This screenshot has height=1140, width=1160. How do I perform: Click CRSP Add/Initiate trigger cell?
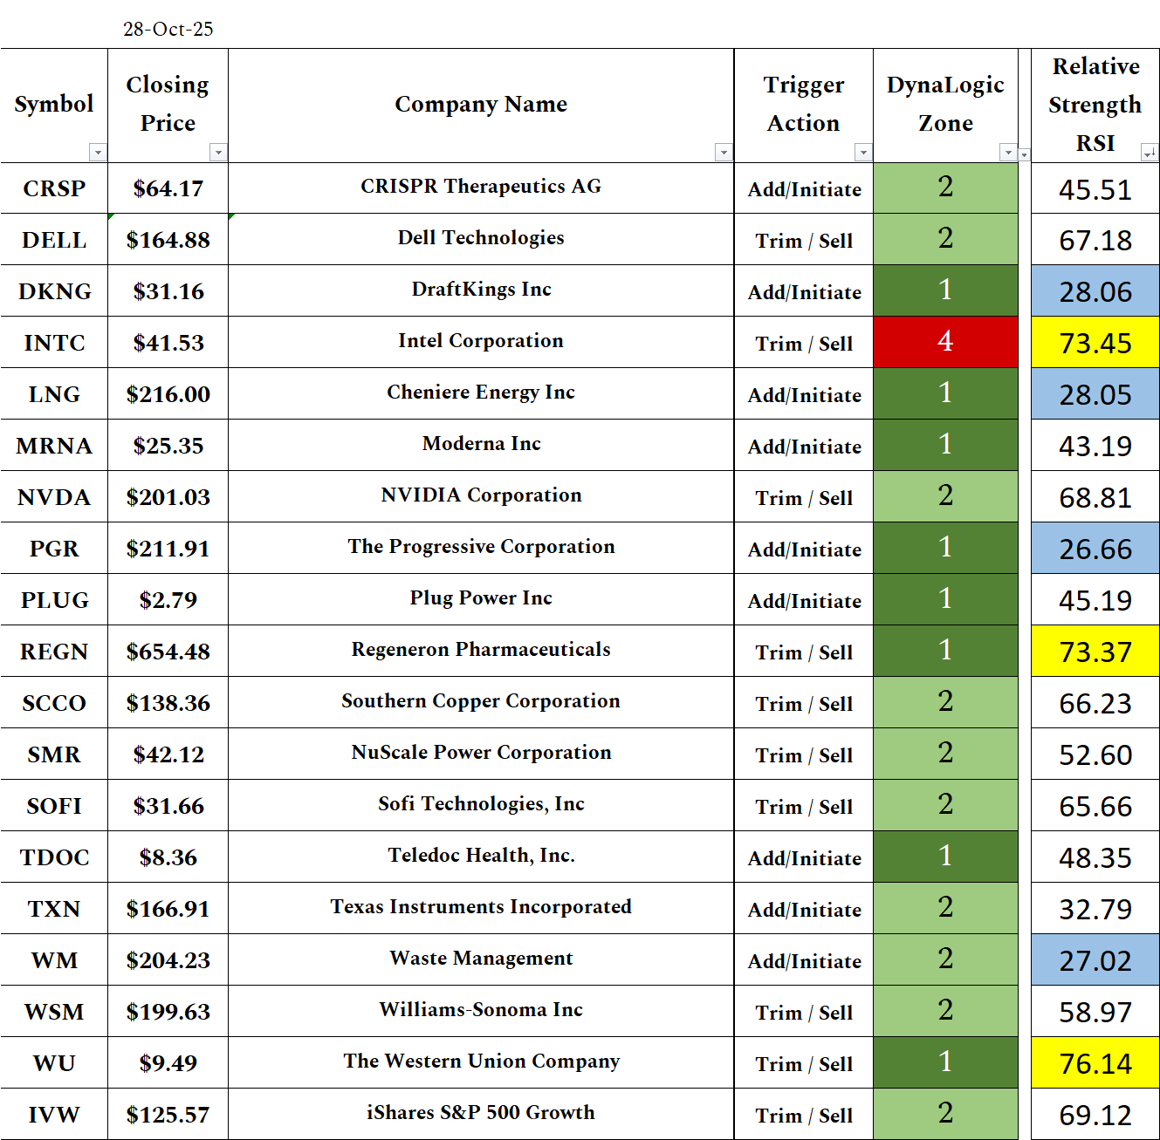point(804,188)
